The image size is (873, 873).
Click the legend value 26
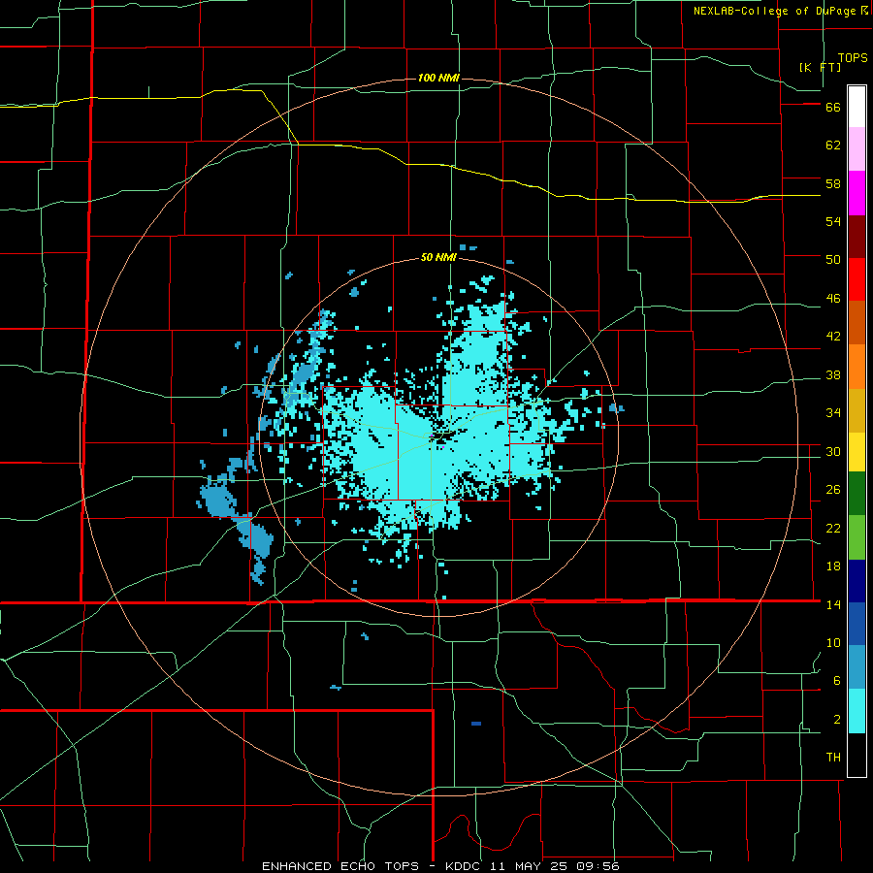point(833,490)
